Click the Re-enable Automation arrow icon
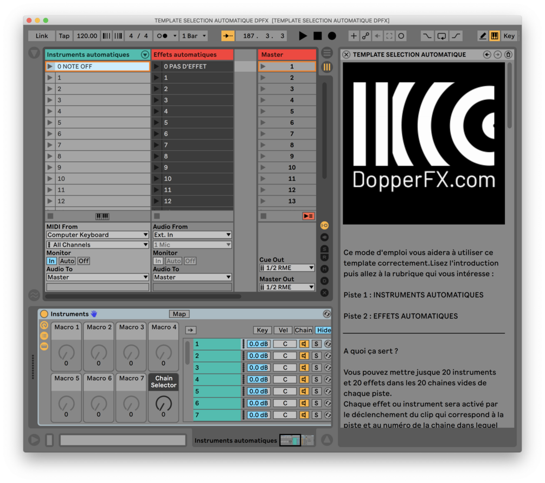Viewport: 545px width, 483px height. click(377, 36)
